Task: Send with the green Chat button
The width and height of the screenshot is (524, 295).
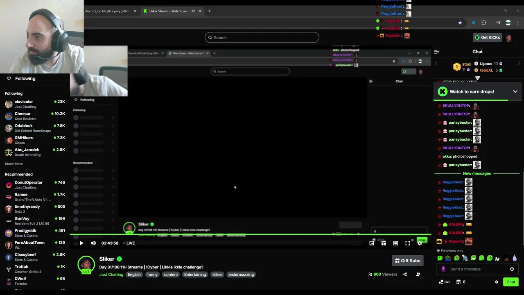Action: click(510, 282)
